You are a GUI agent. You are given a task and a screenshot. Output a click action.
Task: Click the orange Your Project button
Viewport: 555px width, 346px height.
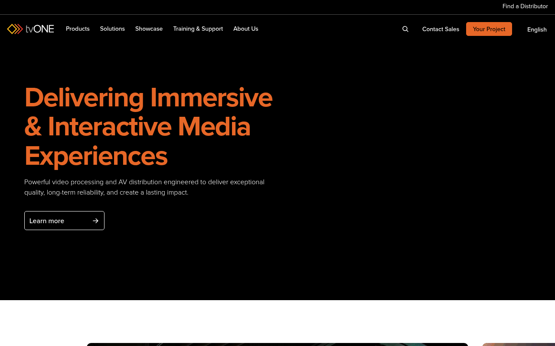[x=489, y=29]
